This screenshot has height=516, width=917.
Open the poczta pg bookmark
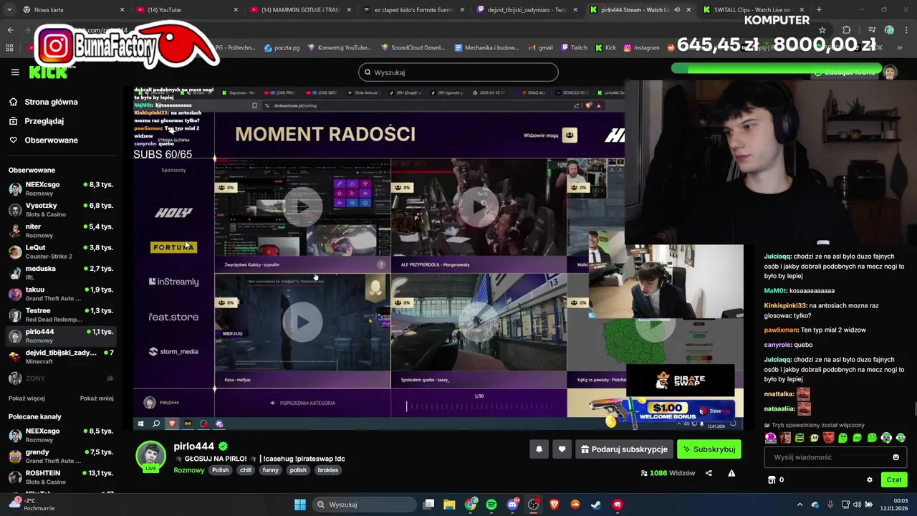[282, 47]
